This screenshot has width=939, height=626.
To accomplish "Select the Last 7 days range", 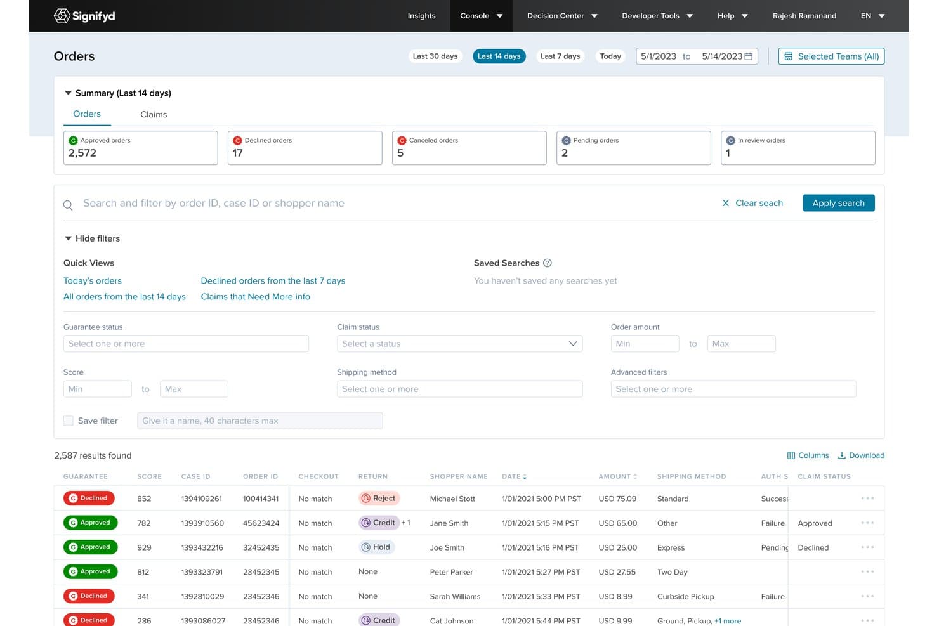I will [560, 56].
